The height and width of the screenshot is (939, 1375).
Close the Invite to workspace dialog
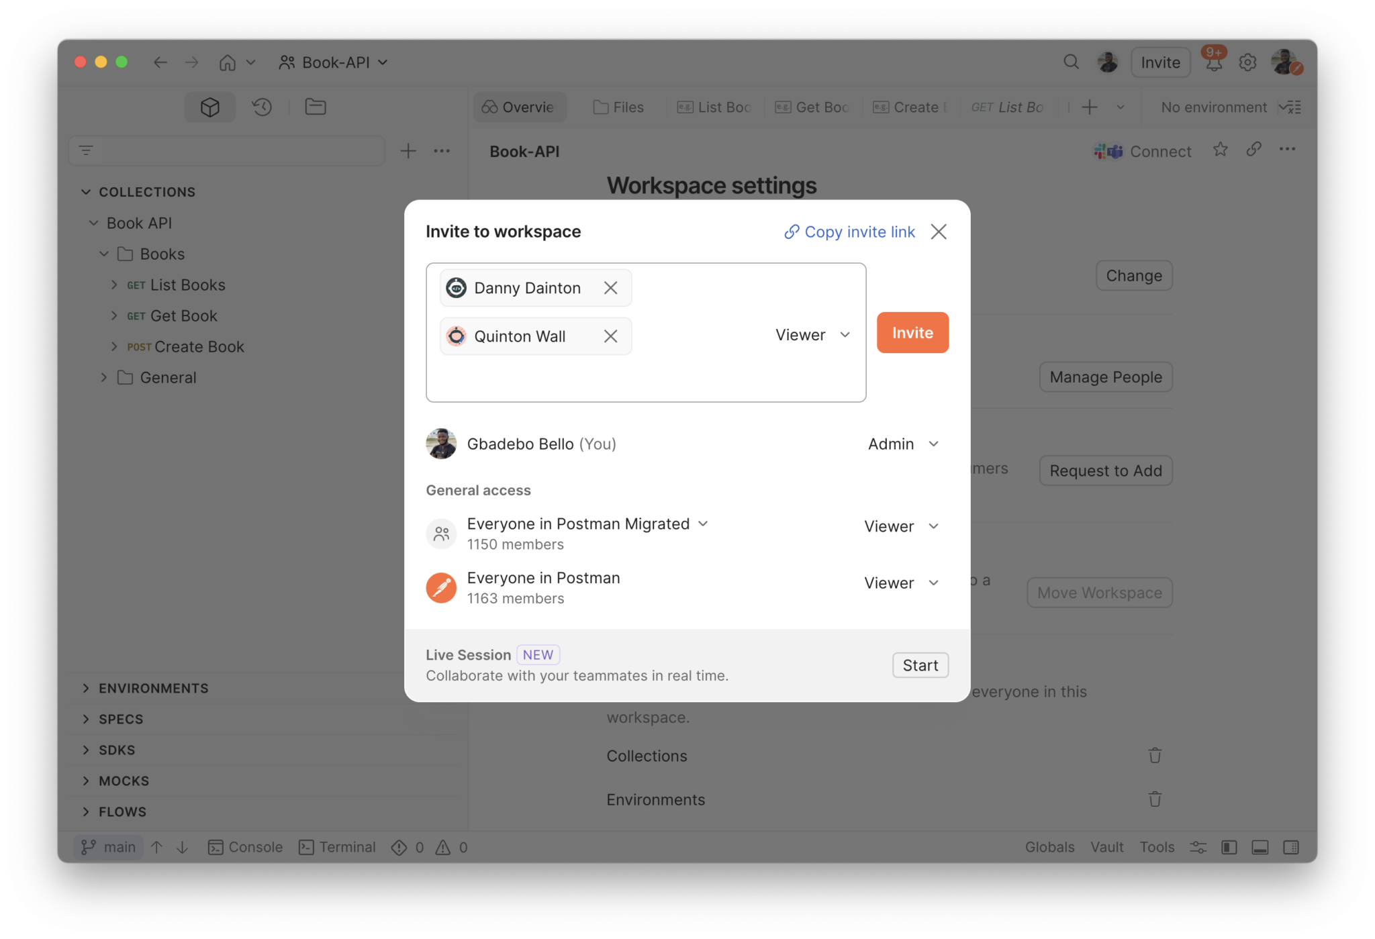tap(939, 232)
